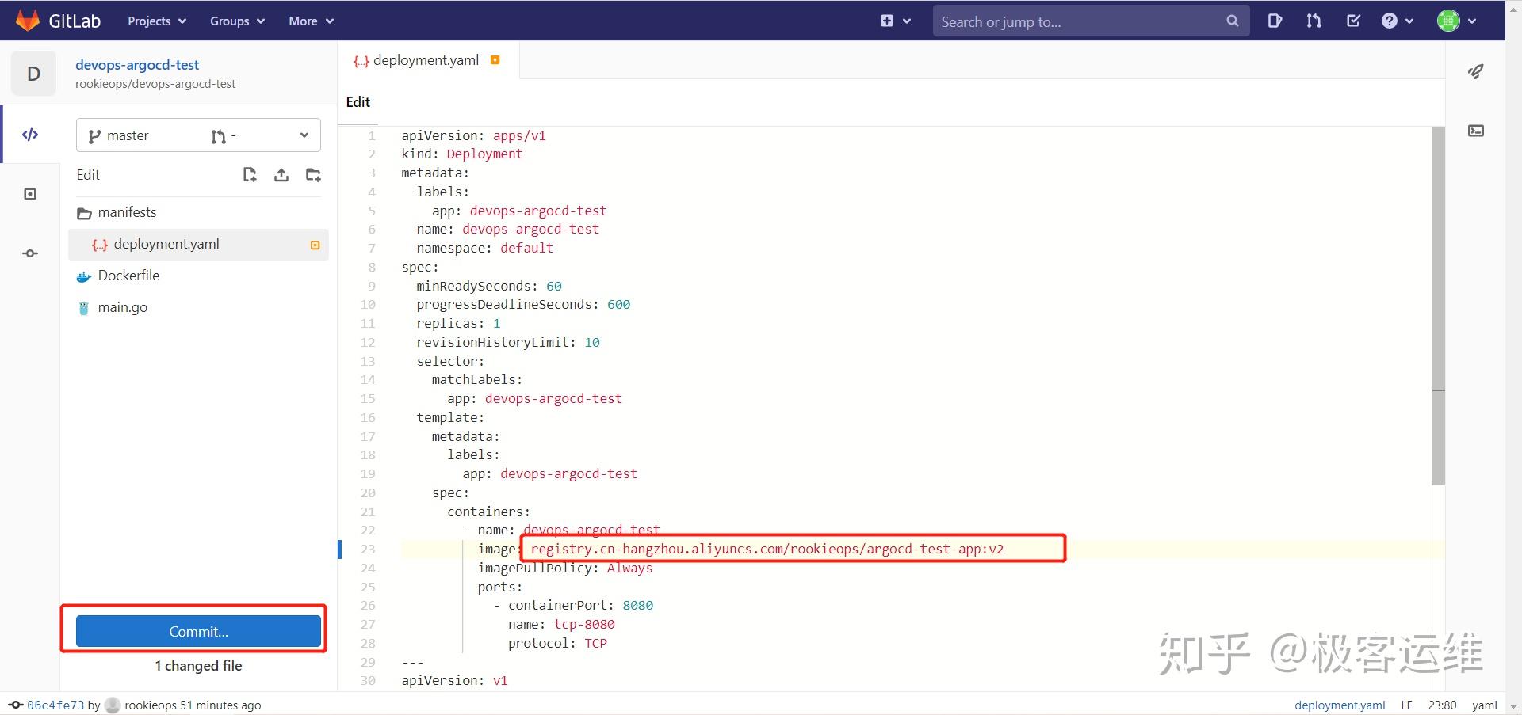The image size is (1522, 715).
Task: Click the New file icon in Edit panel
Action: tap(250, 175)
